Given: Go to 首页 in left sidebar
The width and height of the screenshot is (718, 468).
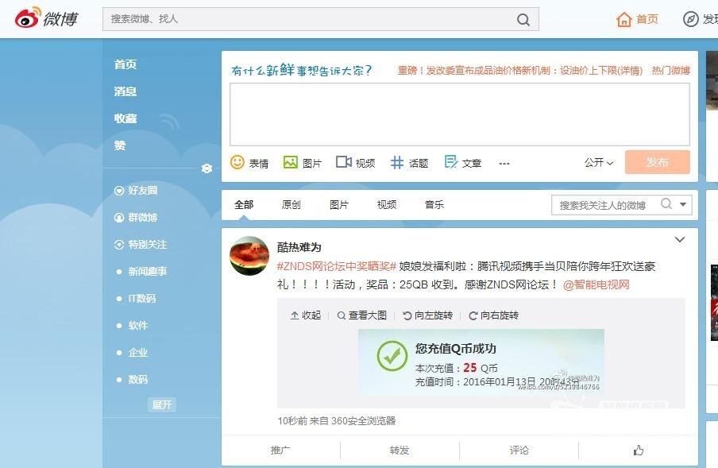Looking at the screenshot, I should point(125,64).
